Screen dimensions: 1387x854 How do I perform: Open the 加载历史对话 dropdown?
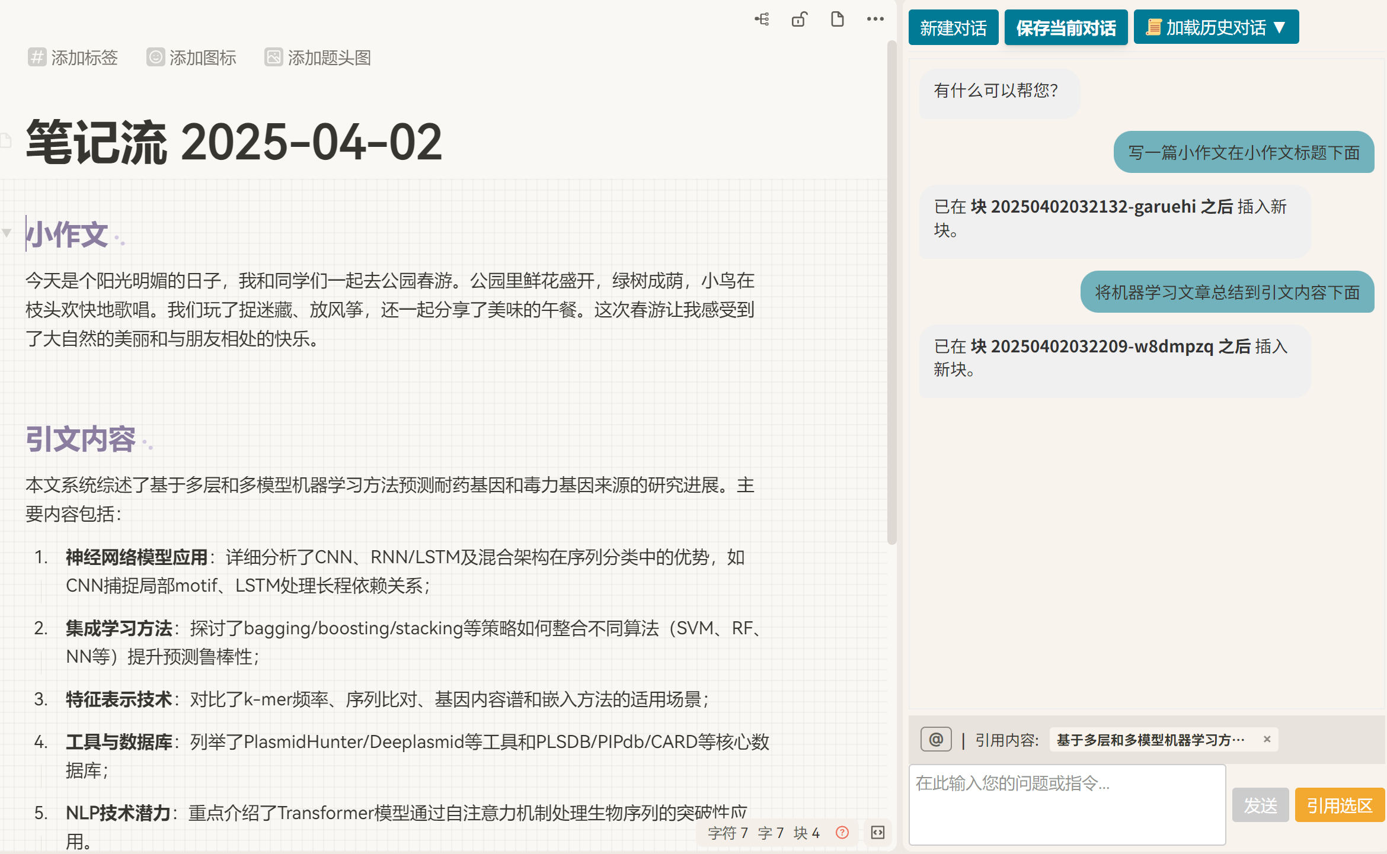pyautogui.click(x=1216, y=27)
